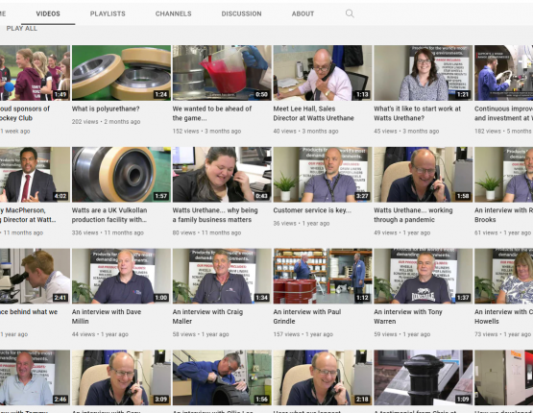Open the 3:09 phone call video thumbnail
This screenshot has height=413, width=533.
click(x=121, y=377)
